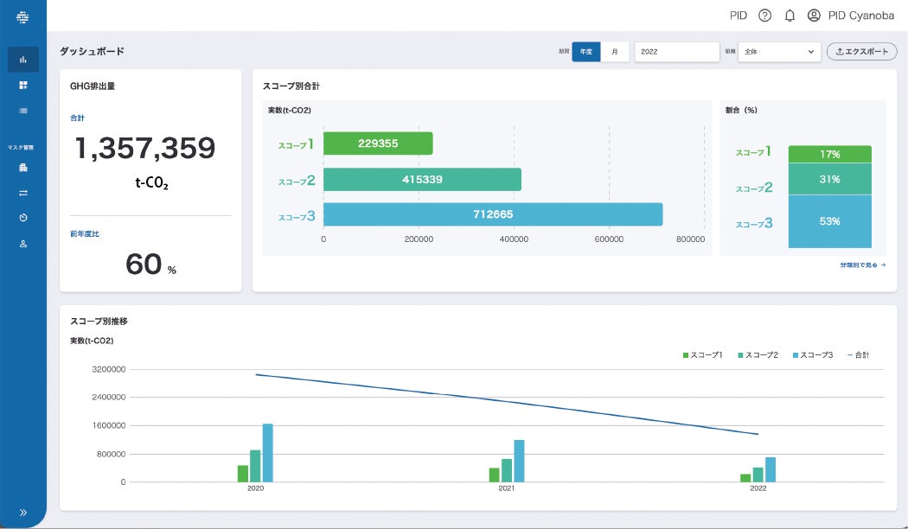Open the user account sidebar icon
Viewport: 908px width, 529px height.
coord(23,244)
